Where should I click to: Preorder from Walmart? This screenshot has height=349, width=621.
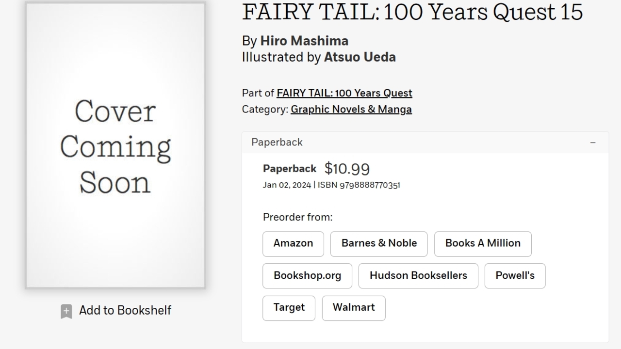[x=354, y=308]
